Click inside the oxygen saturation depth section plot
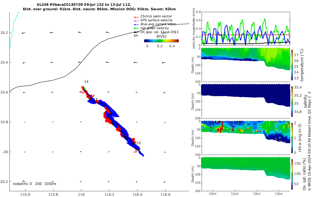Viewport: 315px width, 197px height. (x=245, y=174)
